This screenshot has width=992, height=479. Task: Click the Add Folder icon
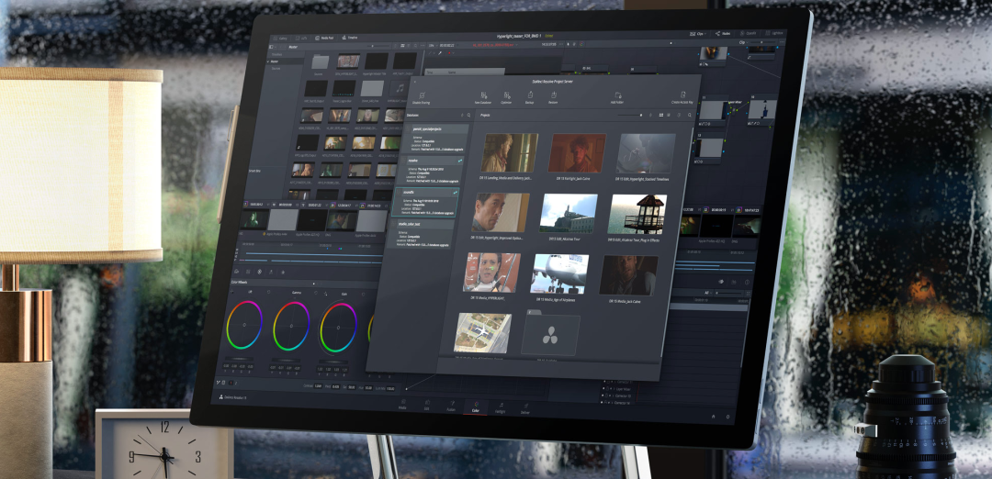617,96
